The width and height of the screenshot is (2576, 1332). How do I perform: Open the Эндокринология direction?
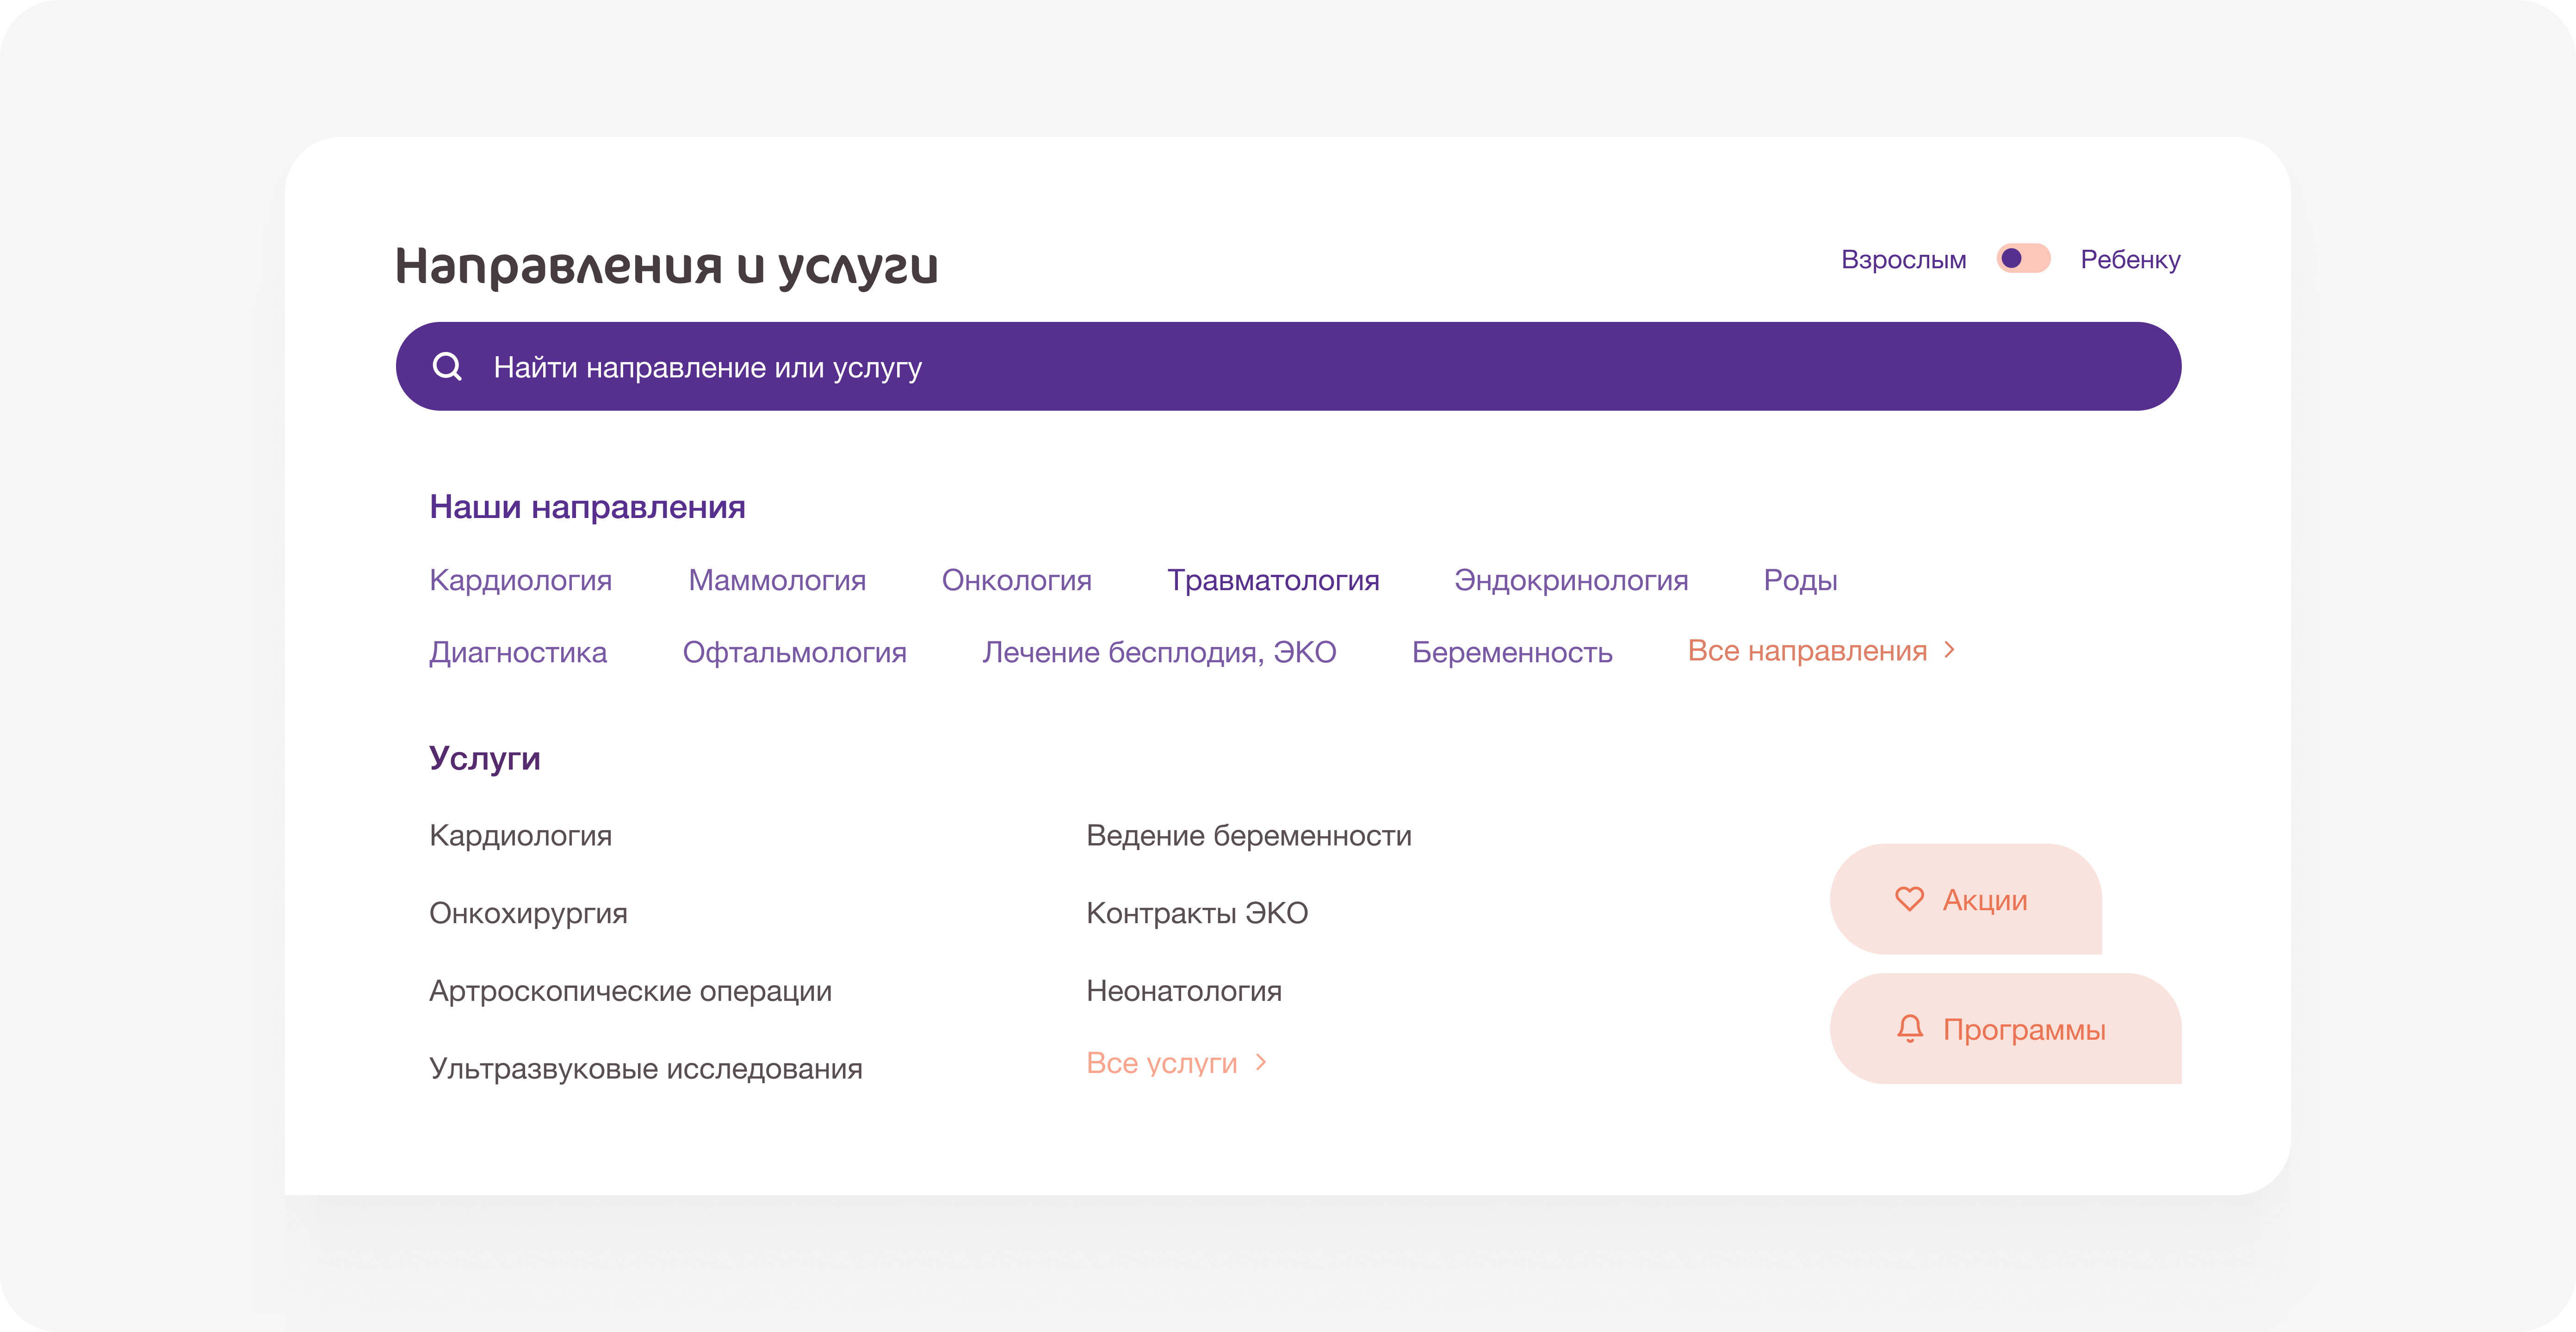[1570, 580]
